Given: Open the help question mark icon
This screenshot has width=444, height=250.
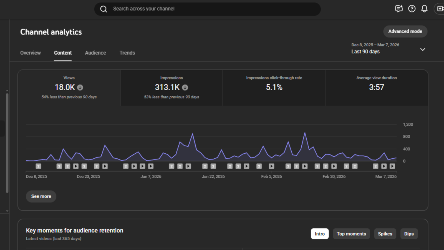Looking at the screenshot, I should (412, 9).
